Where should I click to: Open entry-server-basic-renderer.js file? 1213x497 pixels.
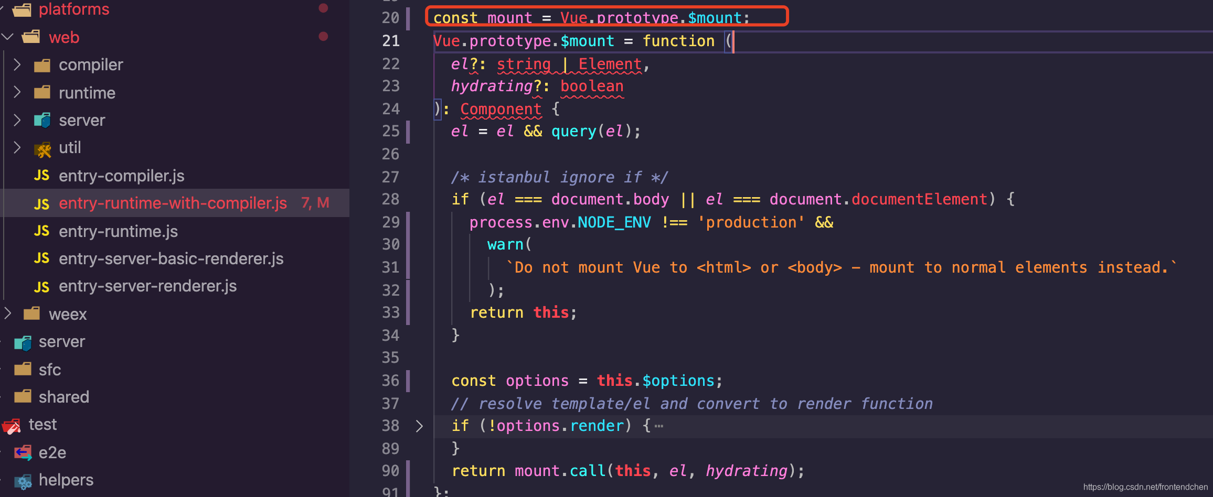tap(171, 258)
